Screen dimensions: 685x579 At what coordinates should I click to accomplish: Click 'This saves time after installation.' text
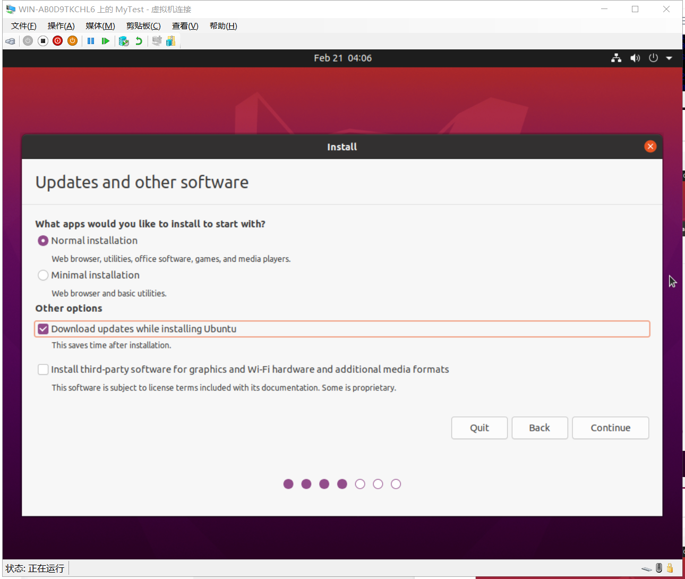112,345
